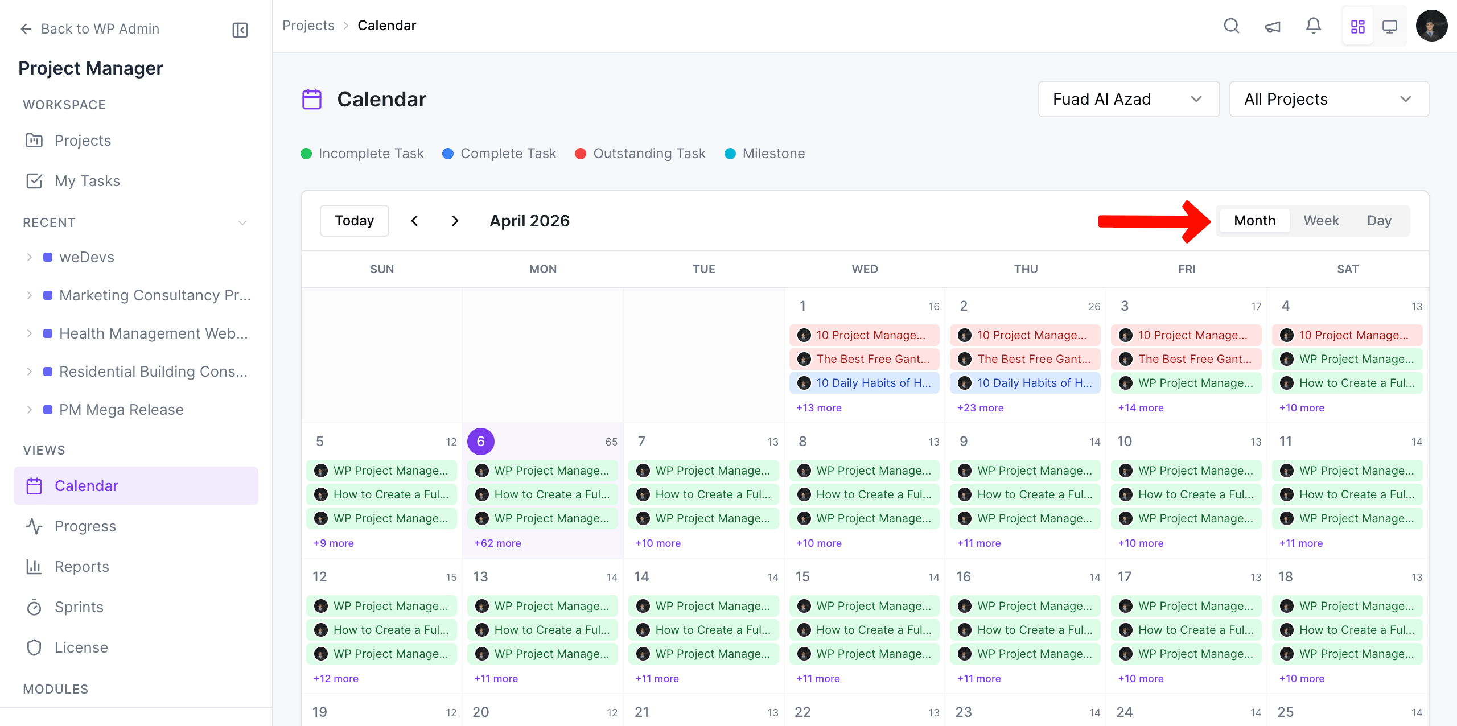Click Back to WP Admin
This screenshot has width=1457, height=726.
tap(100, 28)
